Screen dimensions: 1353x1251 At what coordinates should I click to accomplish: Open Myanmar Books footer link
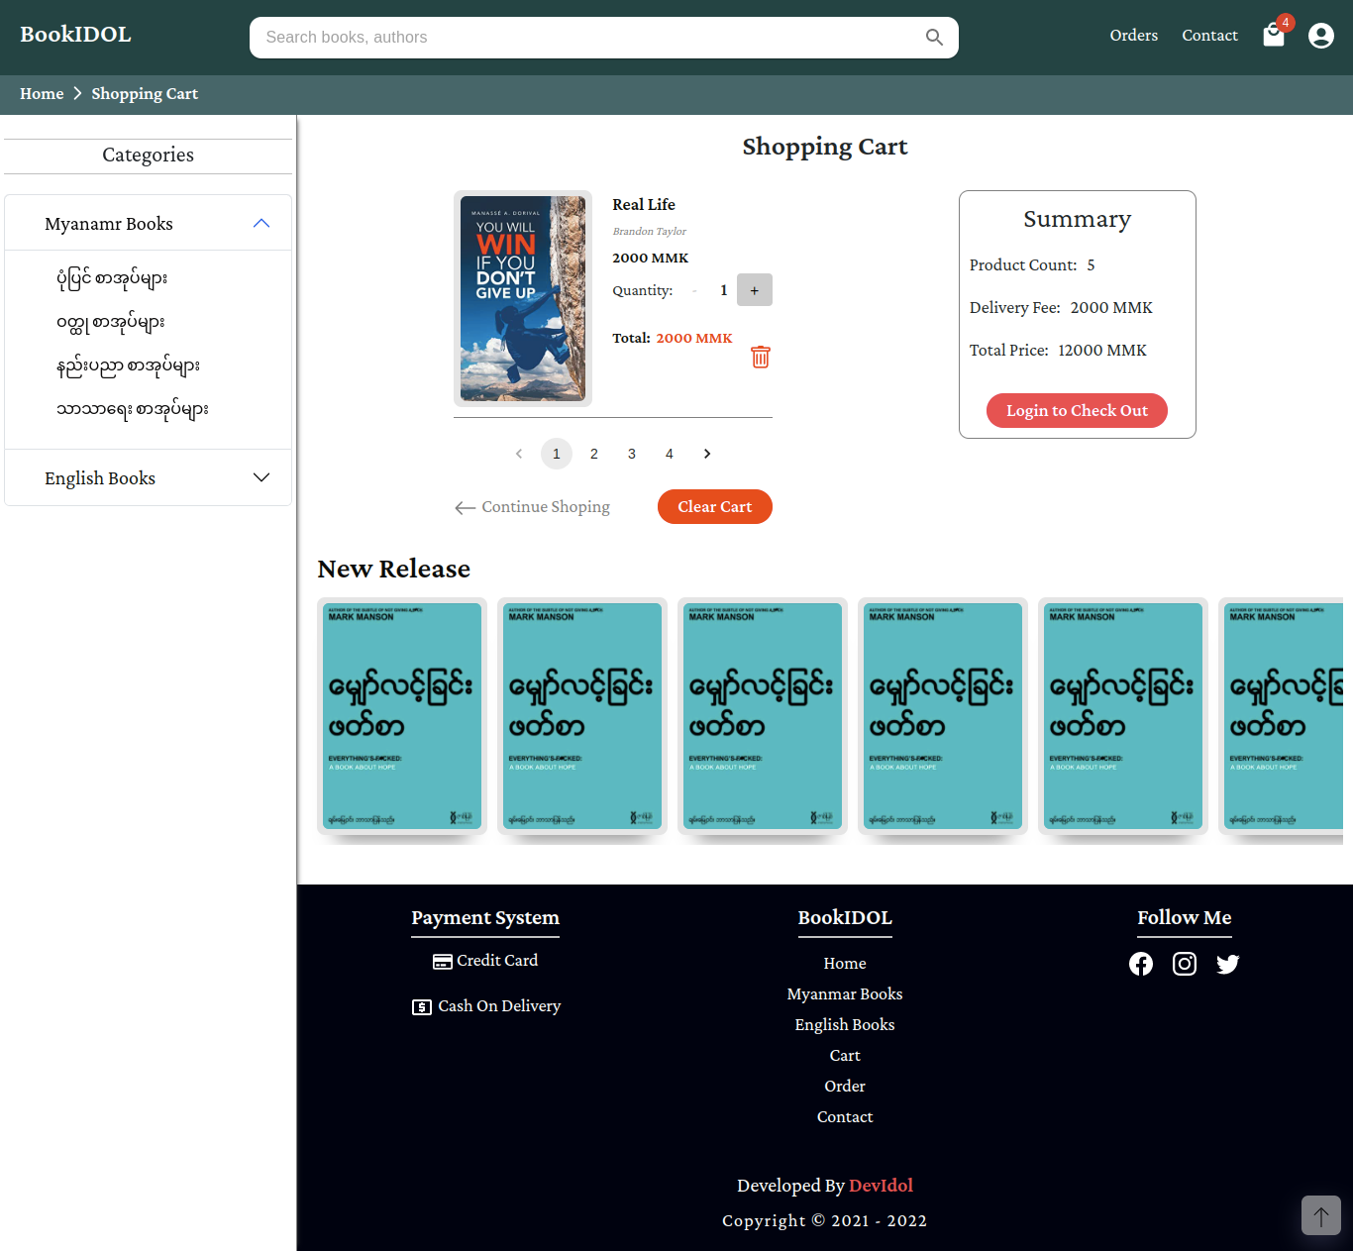845,994
